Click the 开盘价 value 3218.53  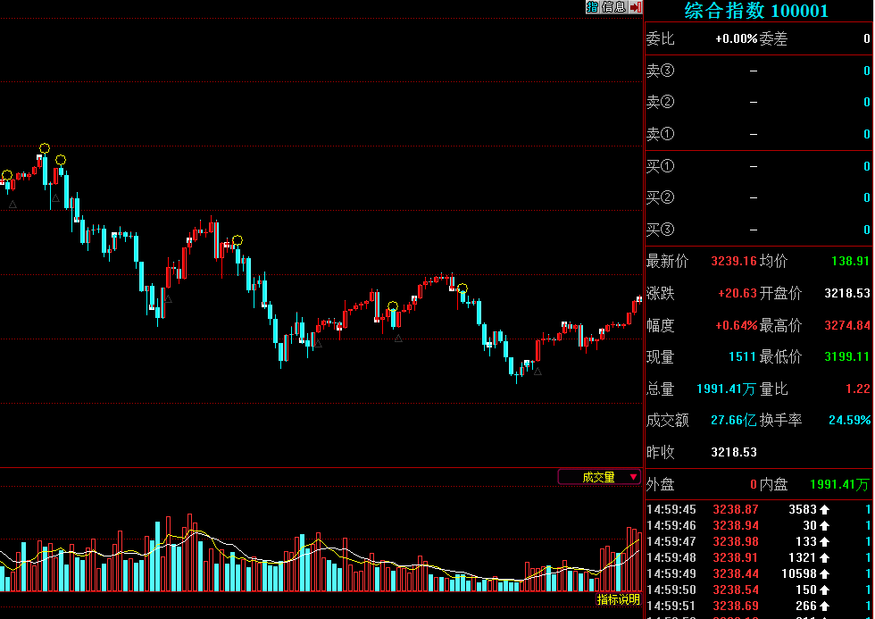coord(847,293)
